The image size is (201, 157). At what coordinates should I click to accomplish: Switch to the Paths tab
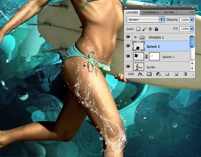pos(169,12)
